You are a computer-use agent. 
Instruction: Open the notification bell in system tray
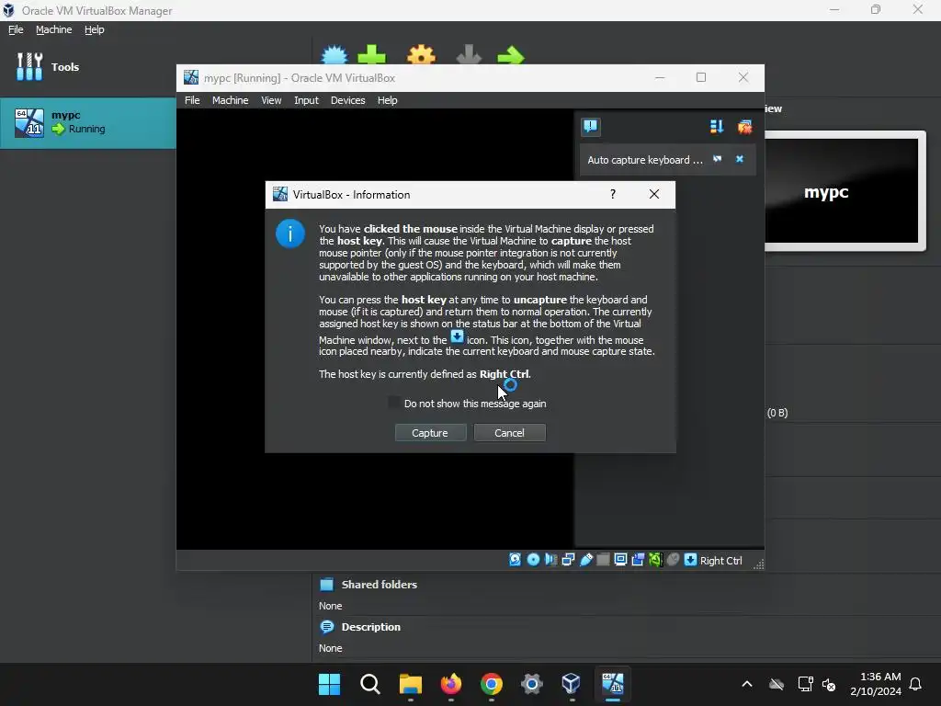pos(915,684)
